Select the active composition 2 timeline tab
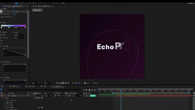 pyautogui.click(x=58, y=86)
